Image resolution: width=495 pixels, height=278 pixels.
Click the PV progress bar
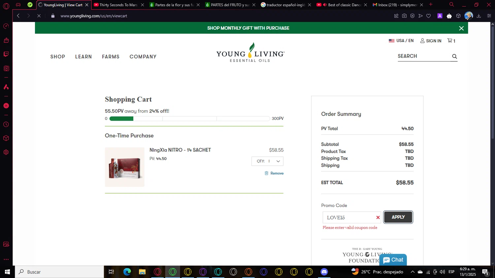pos(190,119)
